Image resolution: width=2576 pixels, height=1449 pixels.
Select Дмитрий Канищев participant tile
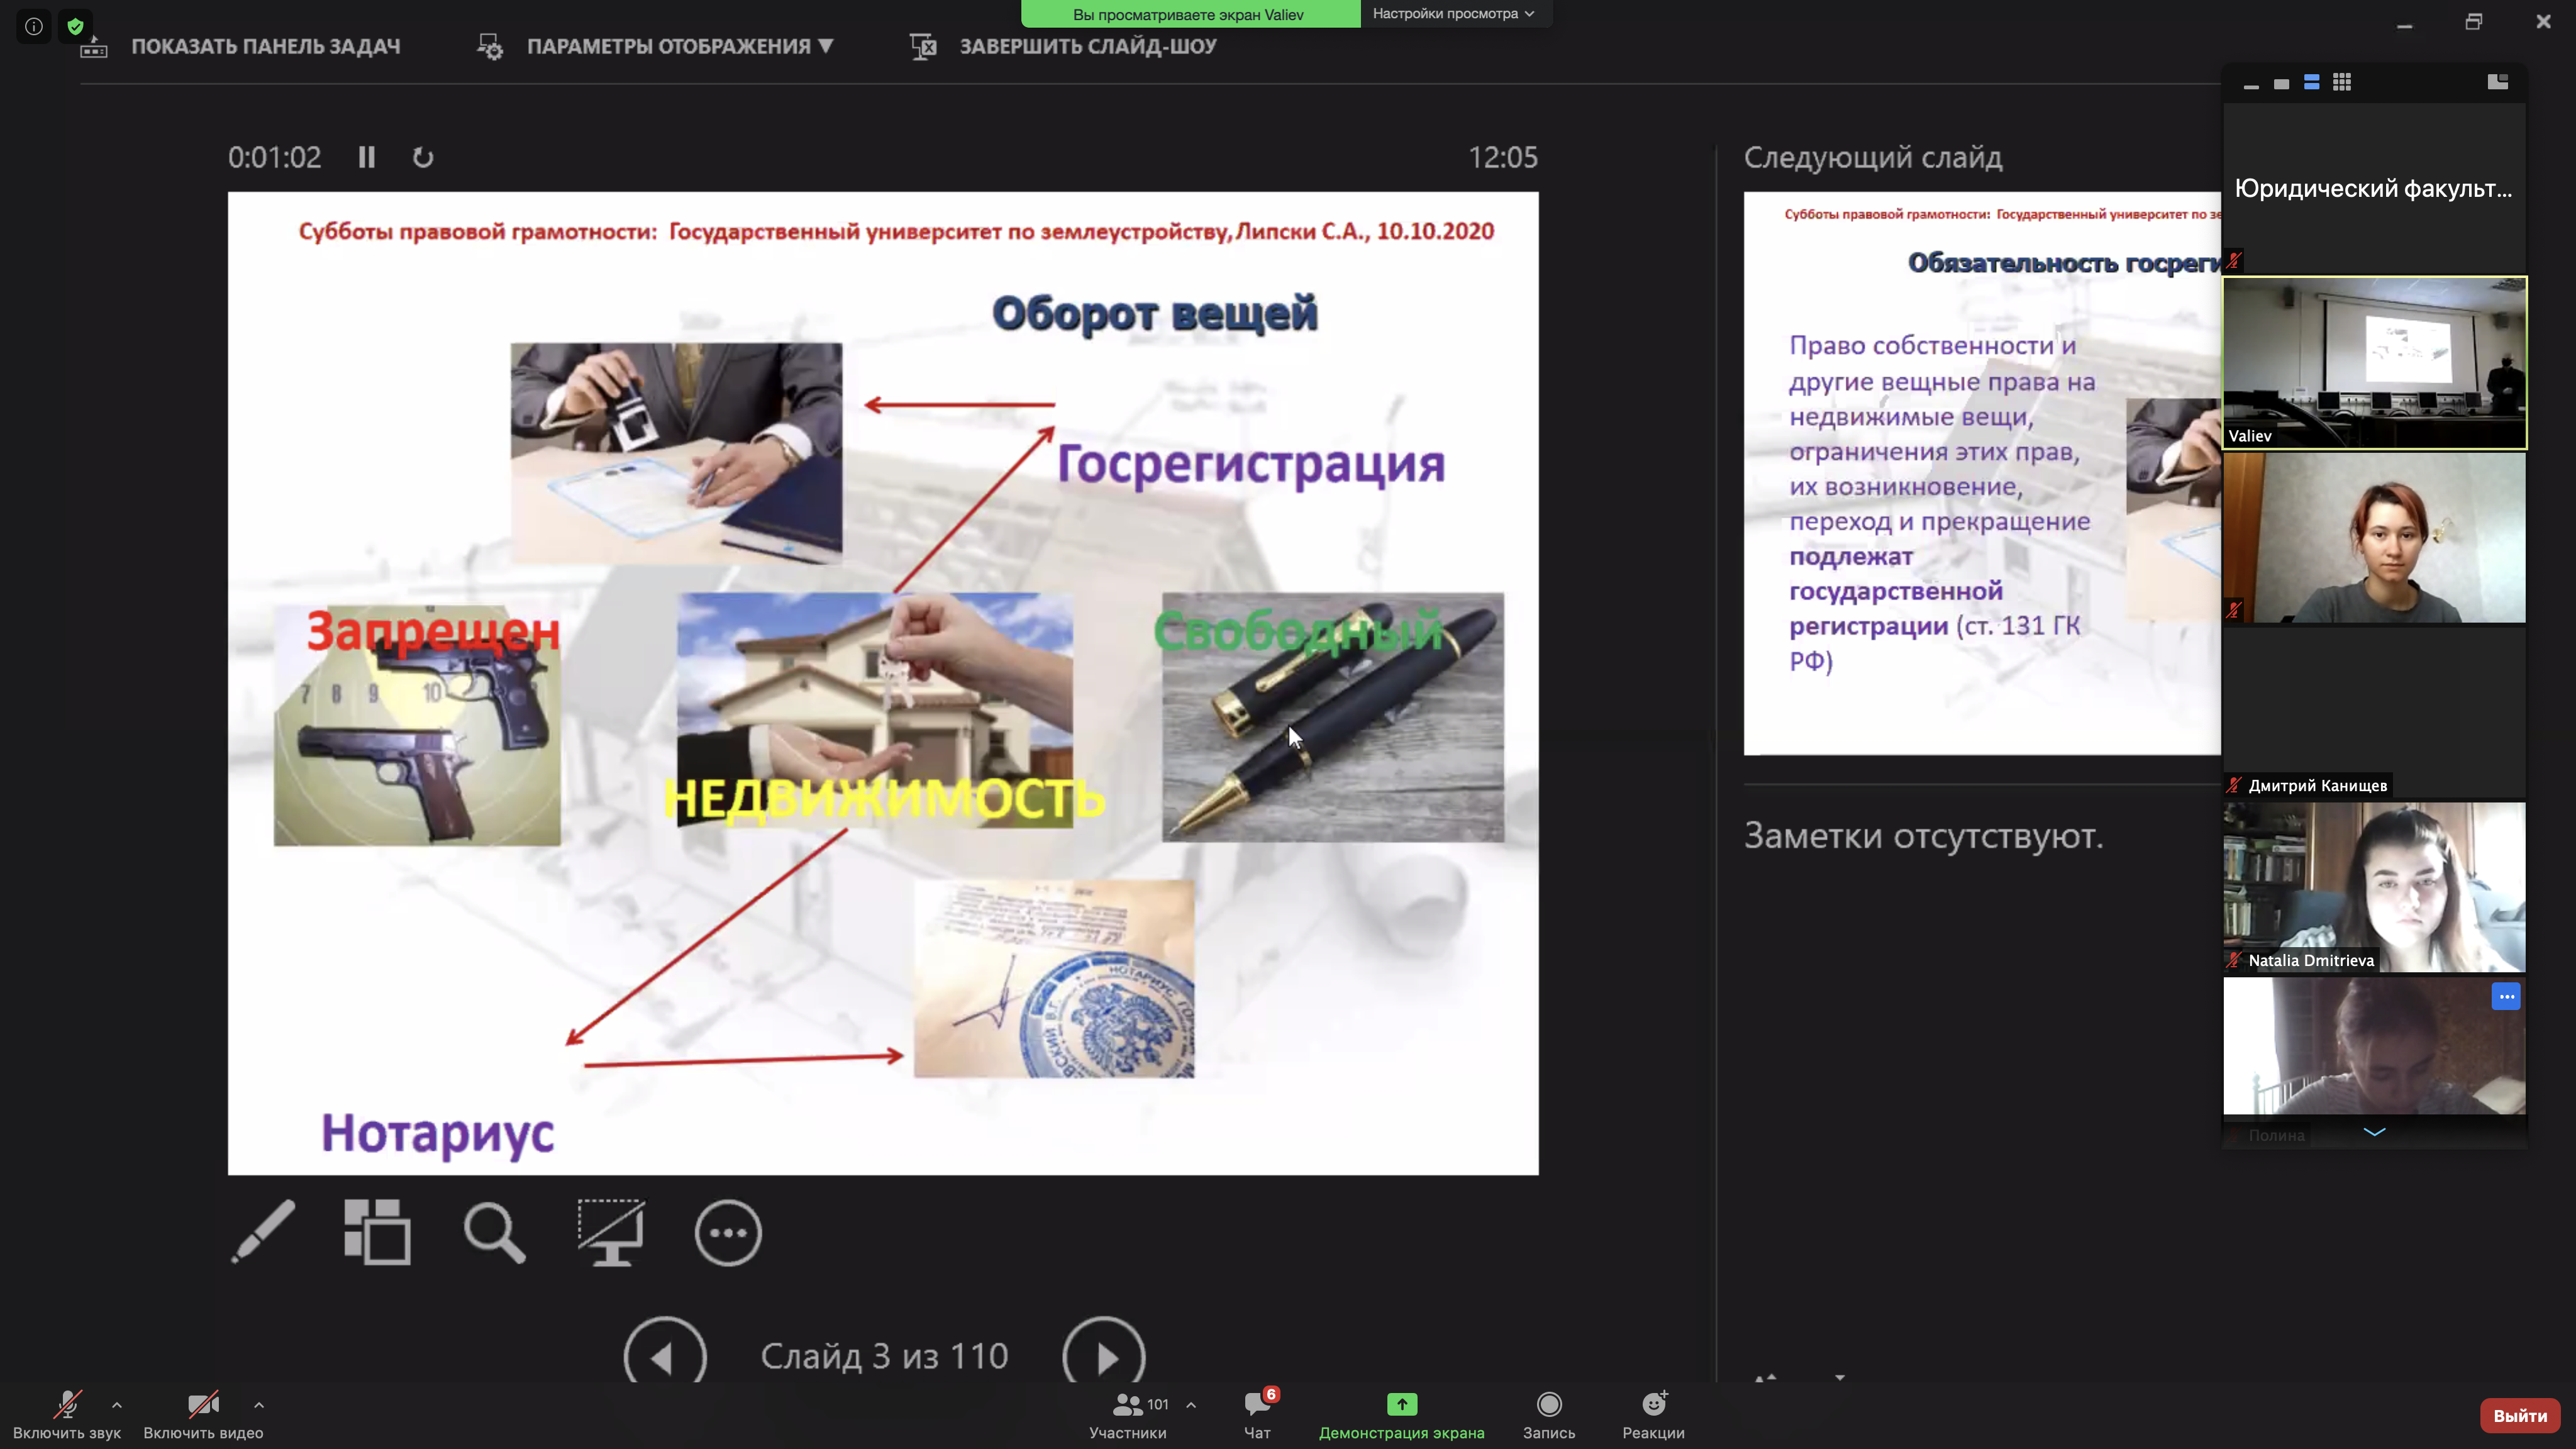click(2374, 712)
